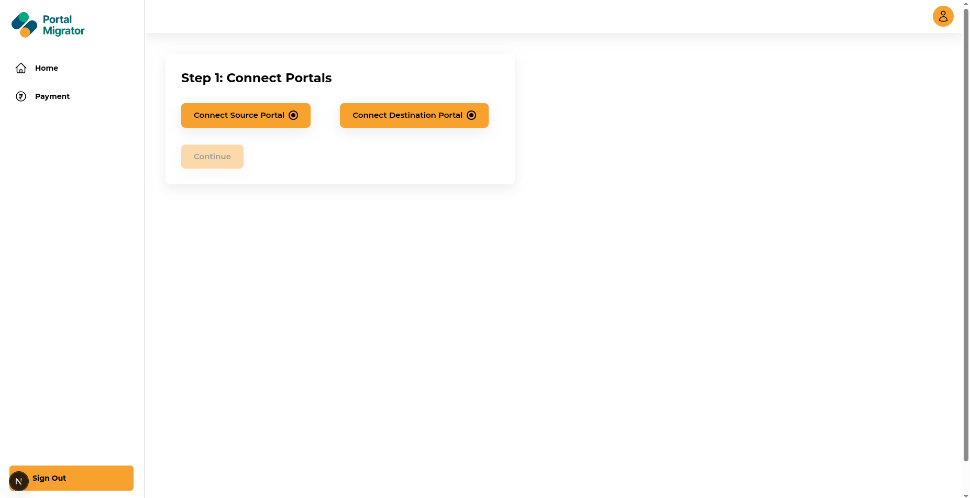
Task: Click the scrollbar up arrow
Action: click(x=966, y=4)
